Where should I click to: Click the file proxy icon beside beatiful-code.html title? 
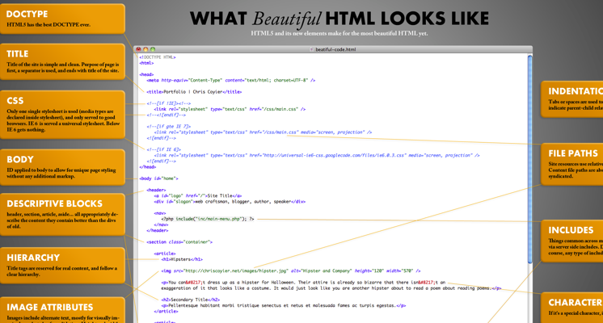311,49
